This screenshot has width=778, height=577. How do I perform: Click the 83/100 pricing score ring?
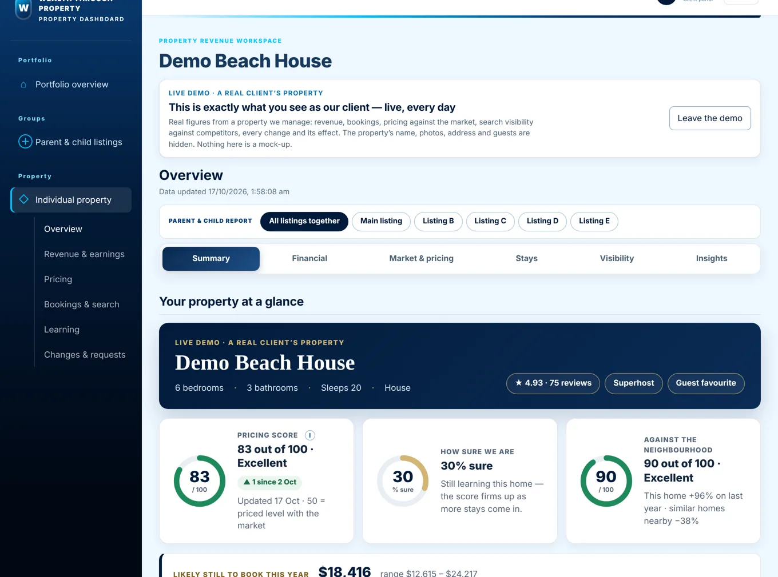coord(200,481)
